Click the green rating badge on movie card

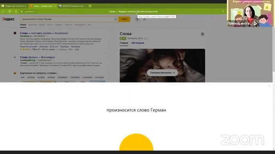point(123,38)
